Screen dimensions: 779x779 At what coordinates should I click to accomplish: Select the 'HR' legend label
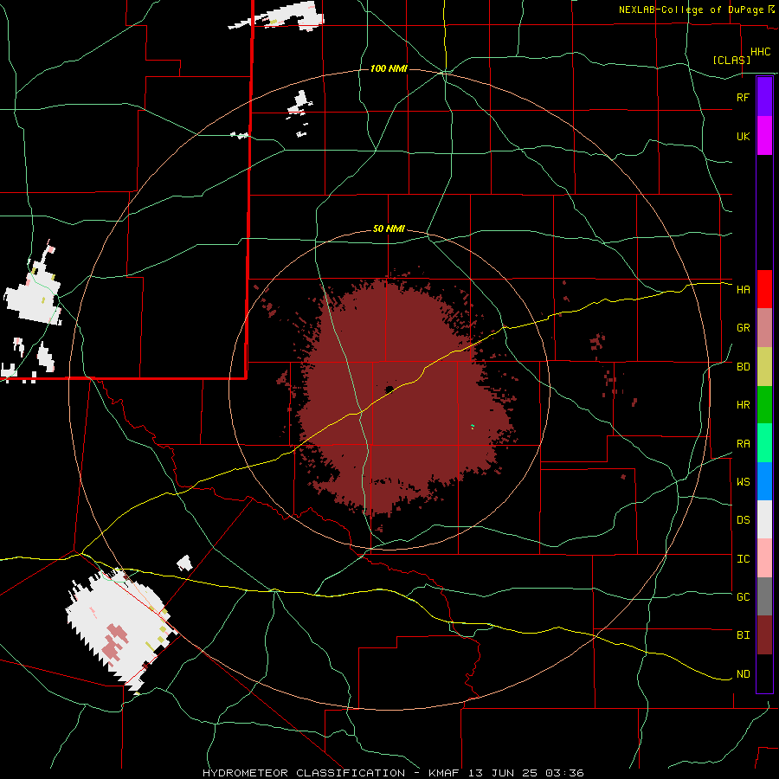[x=743, y=405]
